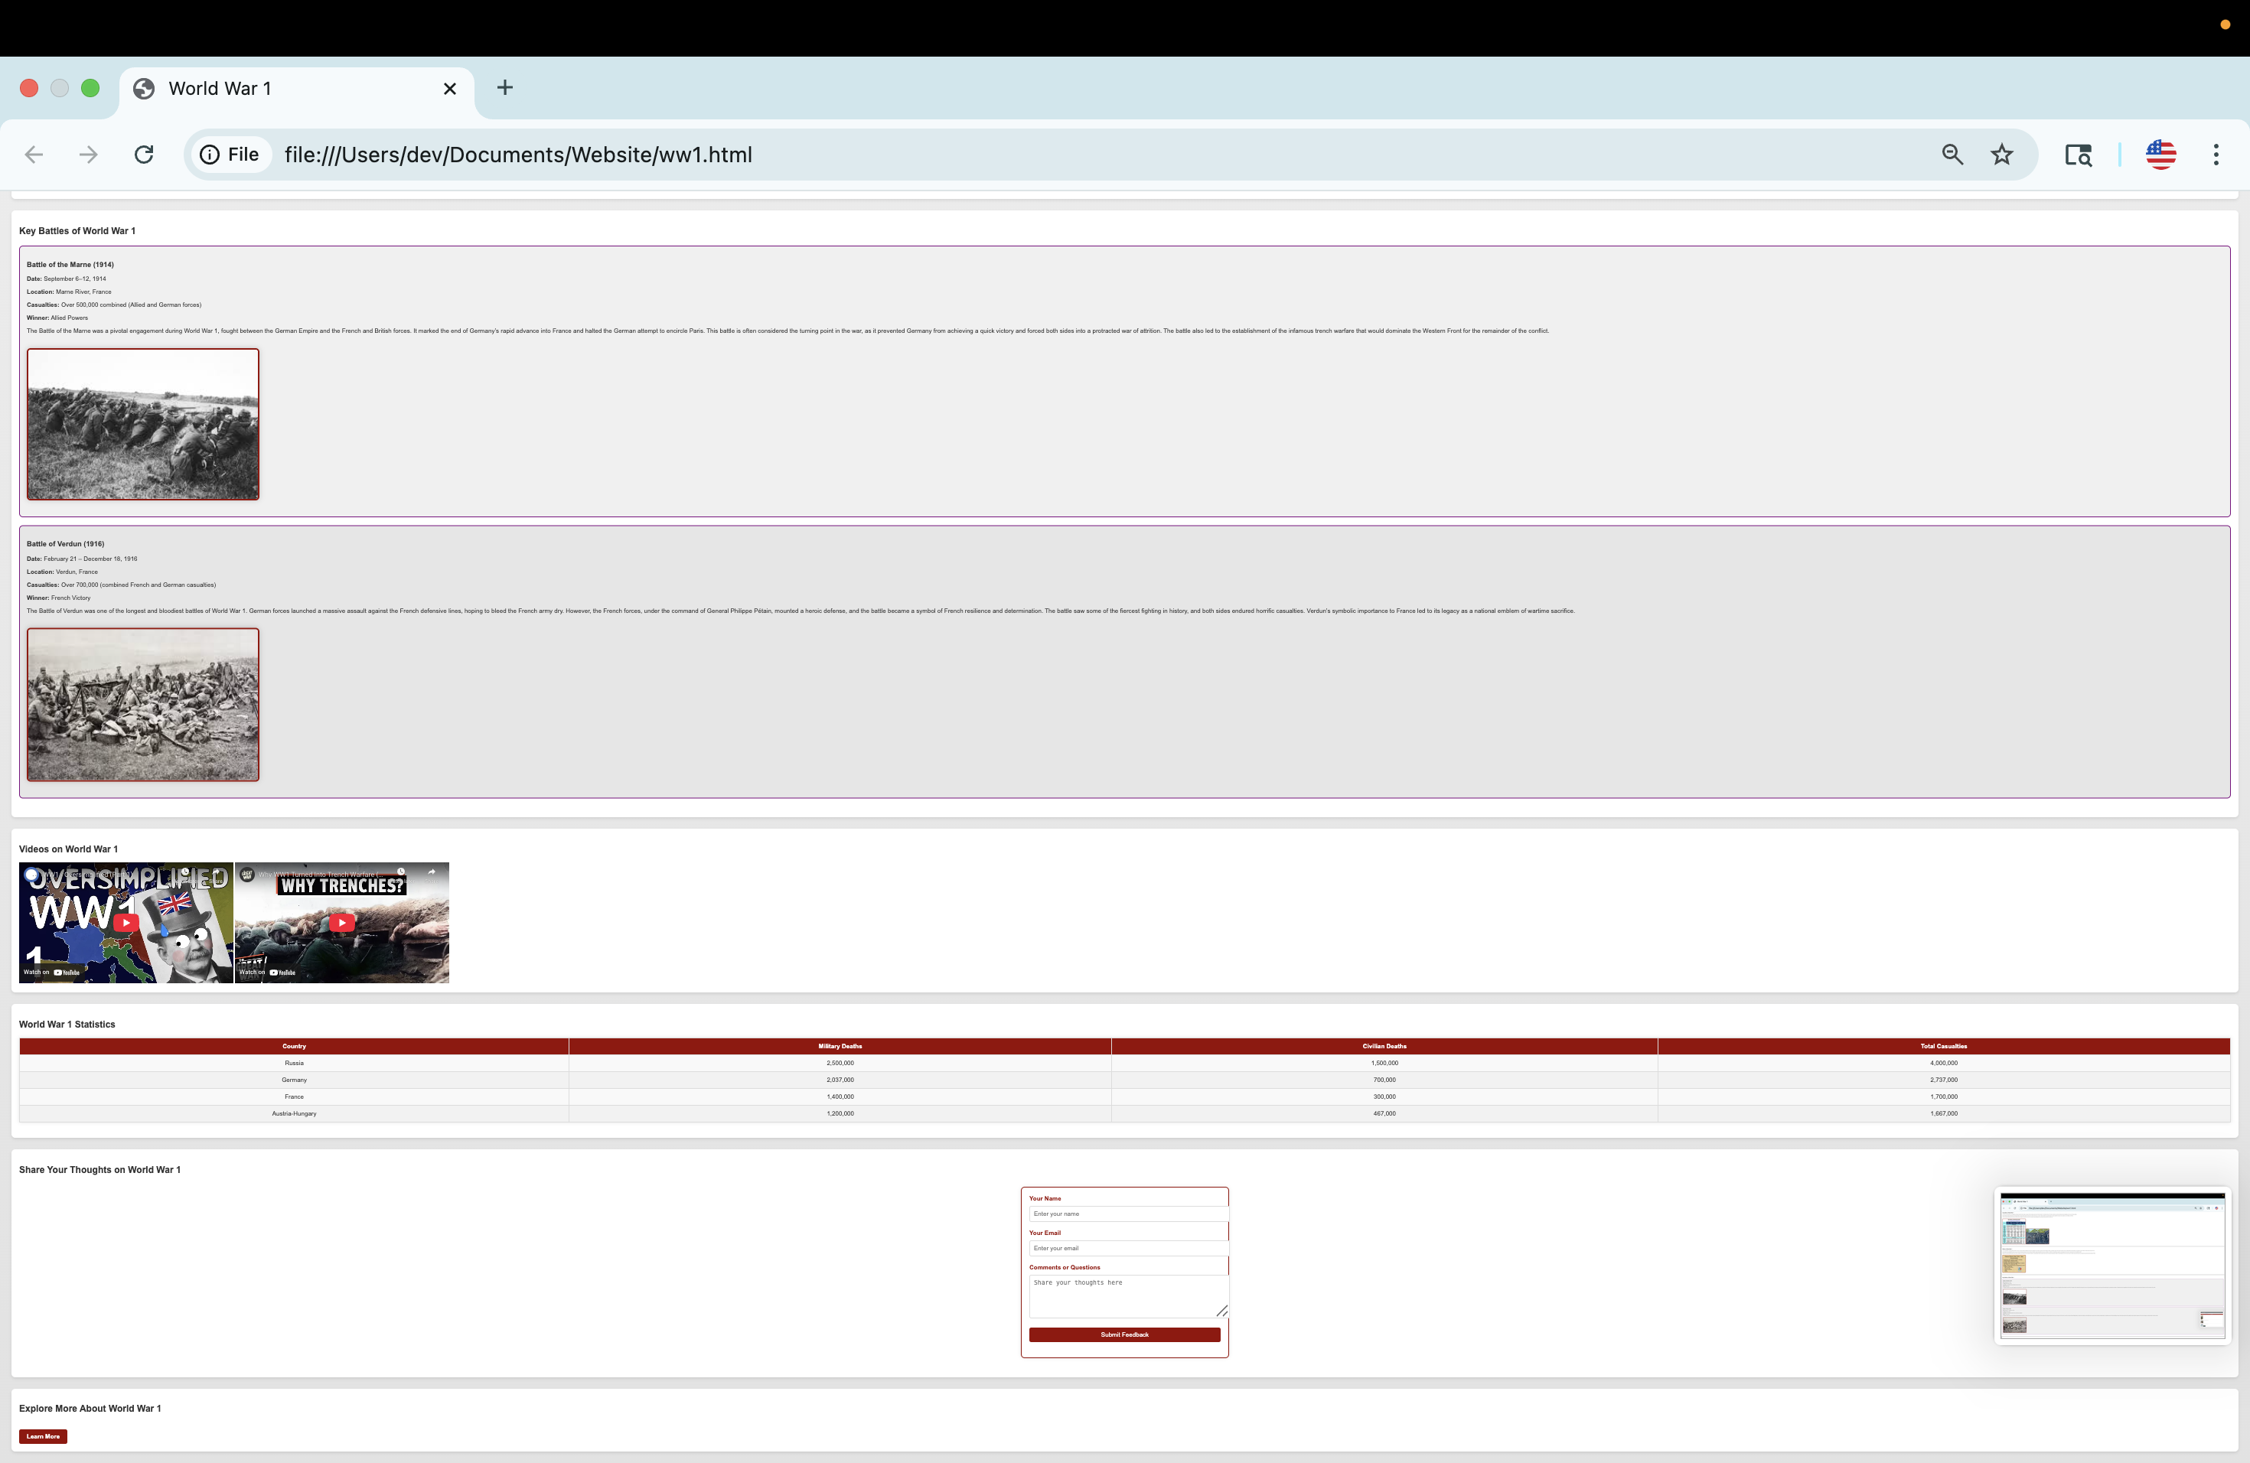The image size is (2250, 1463).
Task: Open Chrome three-dot menu
Action: (x=2215, y=154)
